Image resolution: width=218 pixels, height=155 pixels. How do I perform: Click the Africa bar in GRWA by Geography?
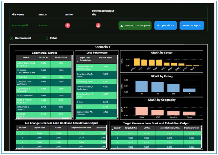(142, 111)
